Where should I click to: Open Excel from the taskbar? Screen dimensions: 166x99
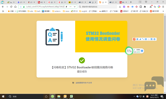click(72, 97)
